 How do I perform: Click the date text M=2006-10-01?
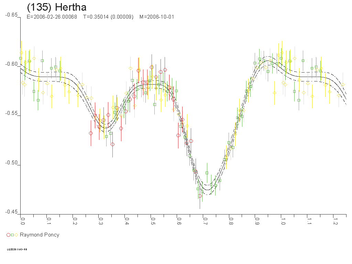[157, 17]
